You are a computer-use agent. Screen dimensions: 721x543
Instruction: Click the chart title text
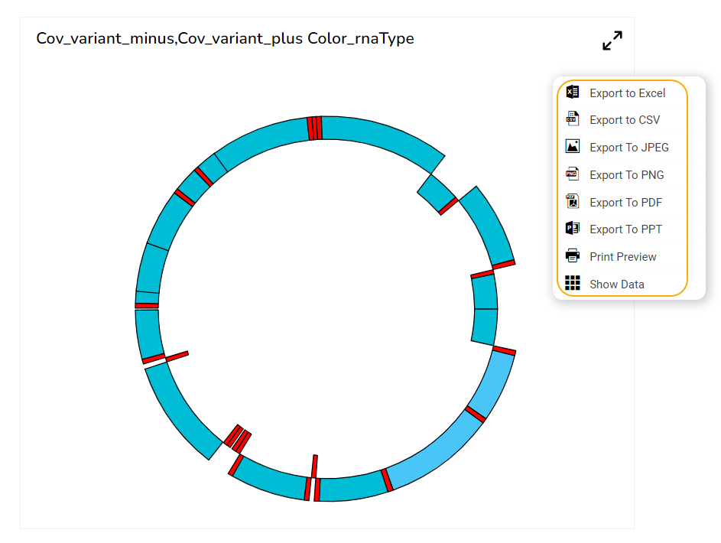tap(225, 38)
